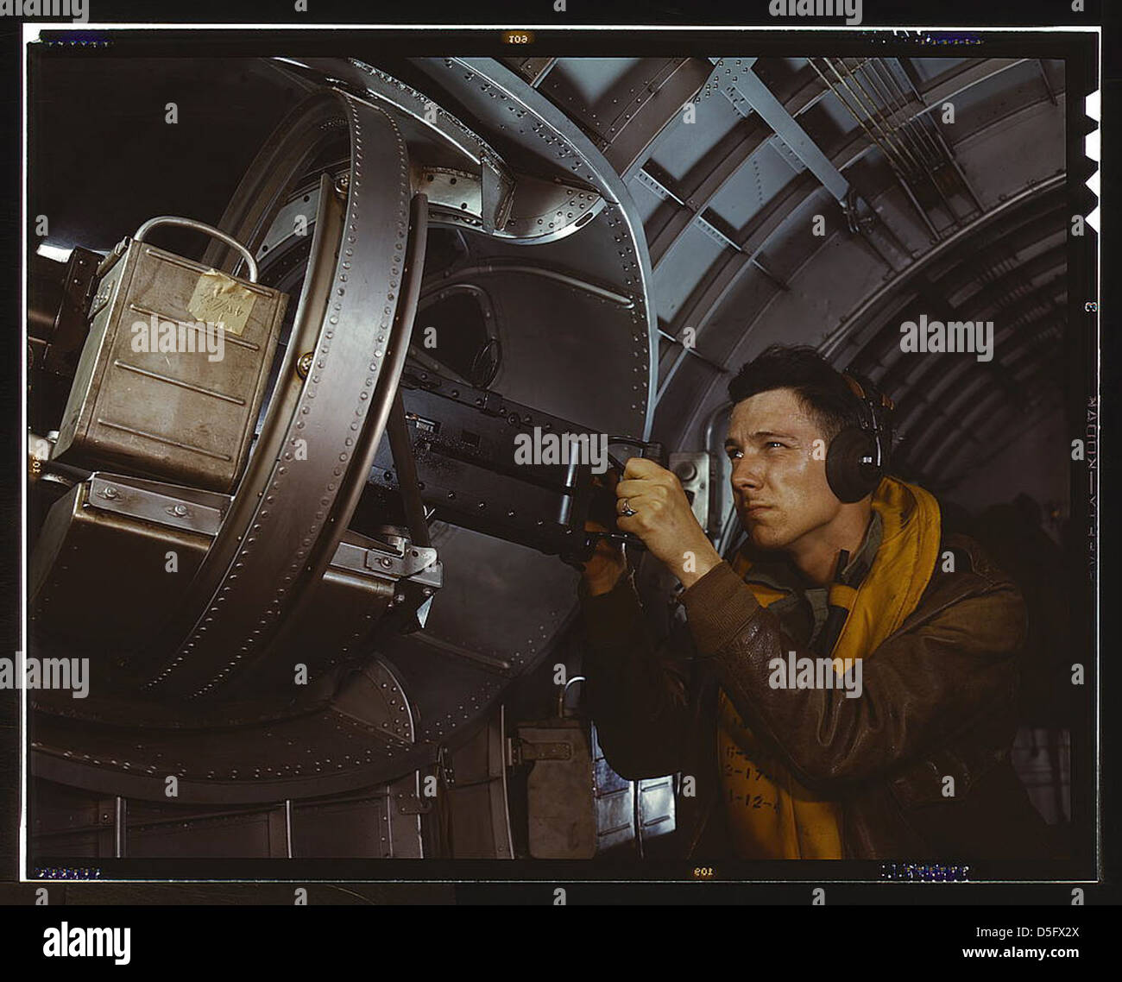This screenshot has width=1122, height=982.
Task: Click the alamy watermark beside the gunner's head
Action: tap(946, 339)
